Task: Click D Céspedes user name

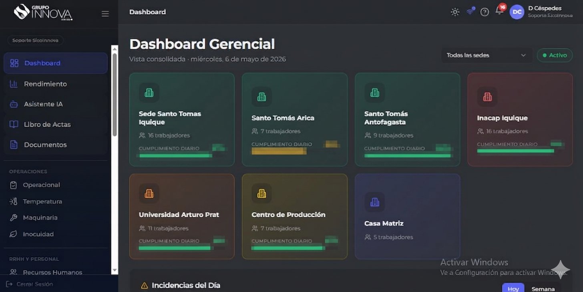Action: pyautogui.click(x=545, y=8)
